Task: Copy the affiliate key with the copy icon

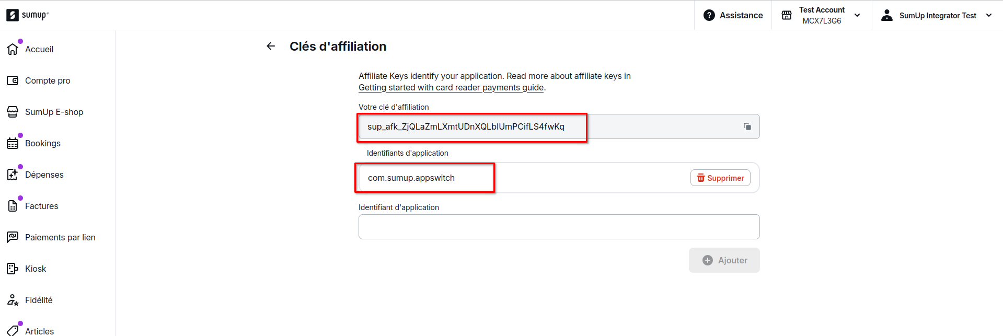Action: pyautogui.click(x=747, y=126)
